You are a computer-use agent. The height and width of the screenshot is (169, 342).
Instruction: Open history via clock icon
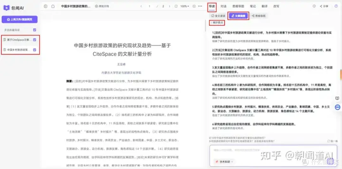[x=314, y=6]
